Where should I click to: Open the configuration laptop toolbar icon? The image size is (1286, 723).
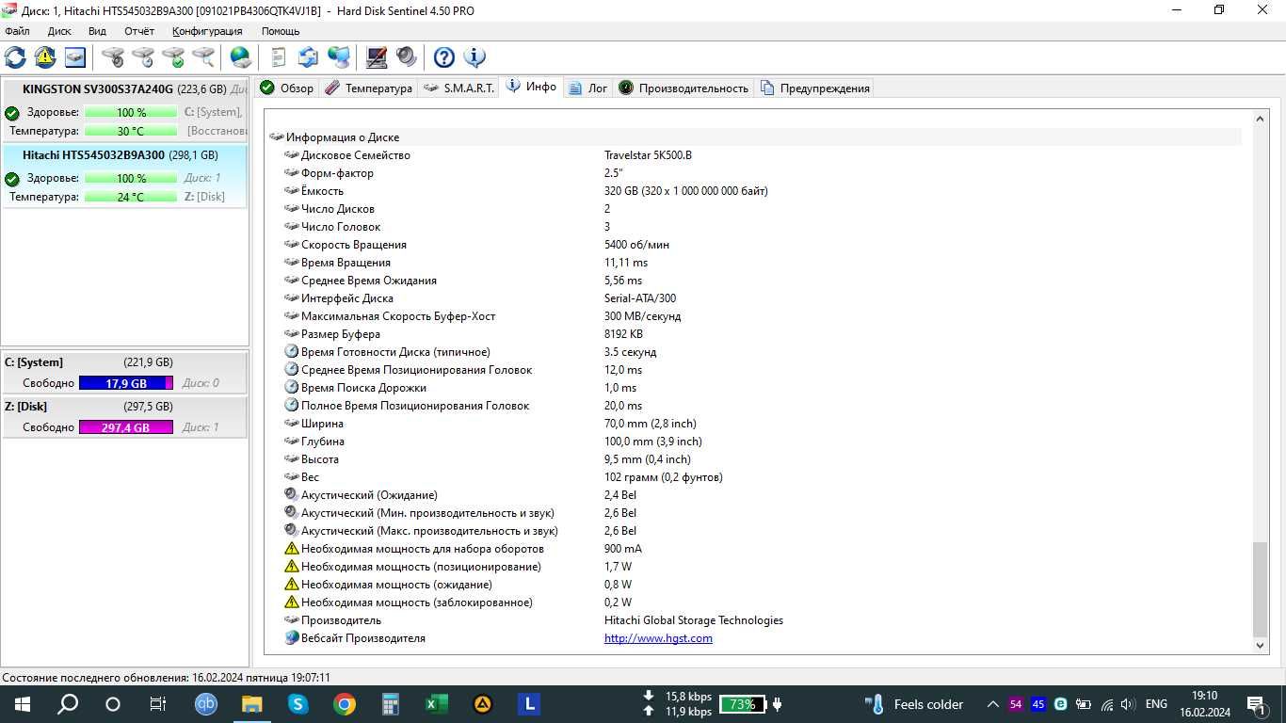click(377, 57)
